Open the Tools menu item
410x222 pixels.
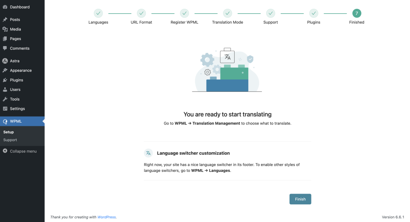22,99
